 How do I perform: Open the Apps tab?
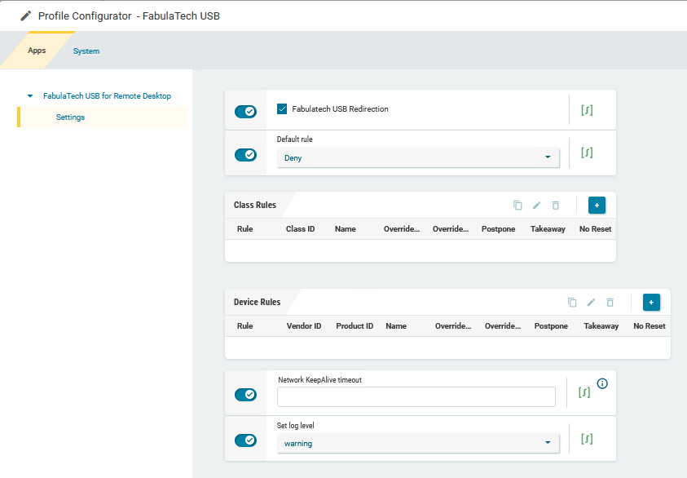point(37,51)
